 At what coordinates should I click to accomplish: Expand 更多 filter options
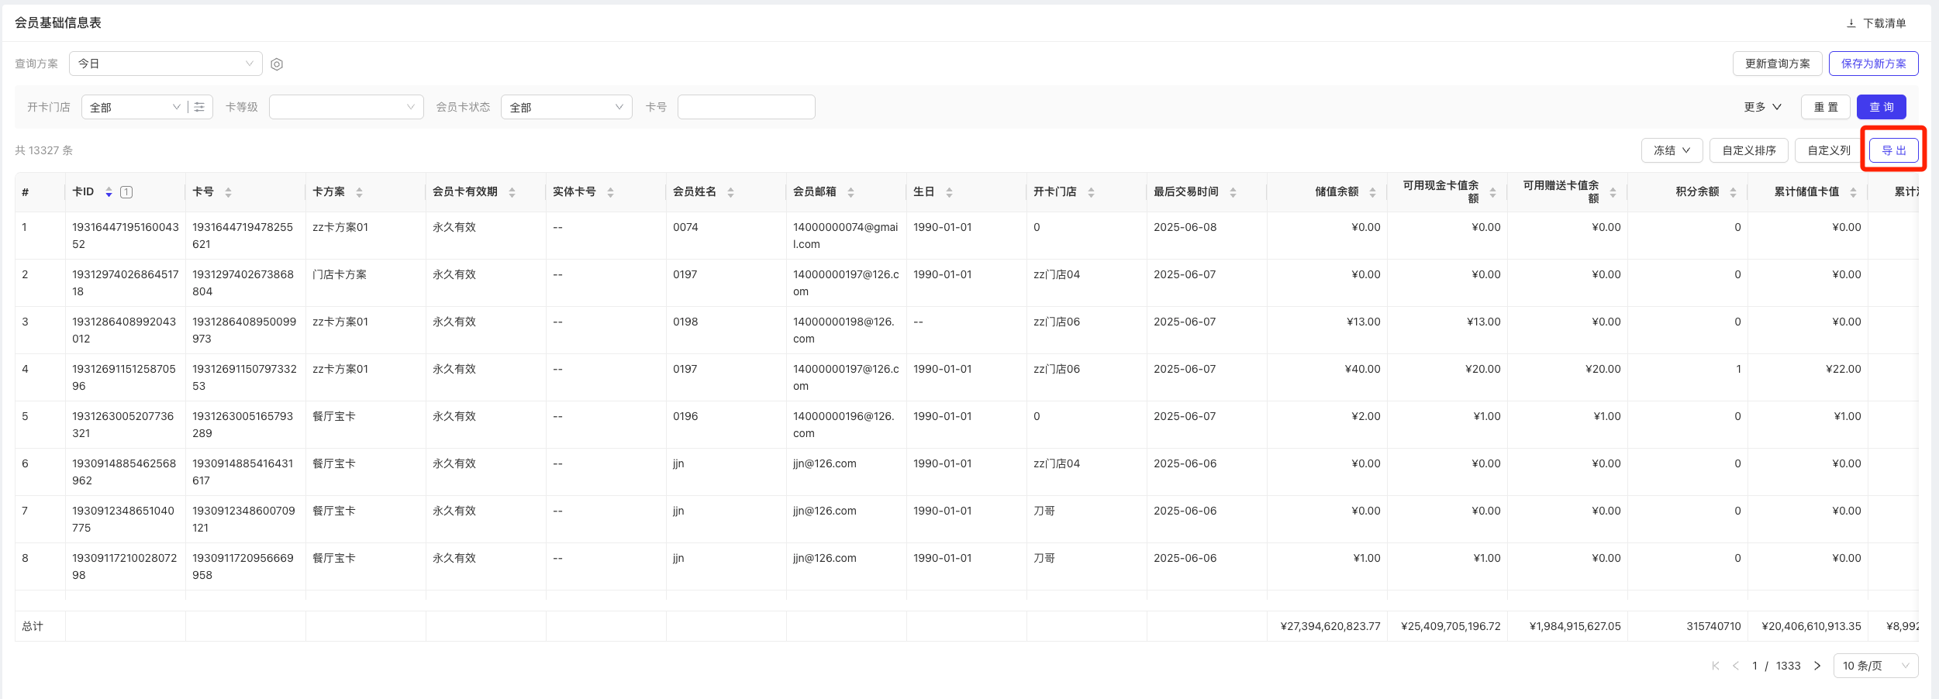1762,107
